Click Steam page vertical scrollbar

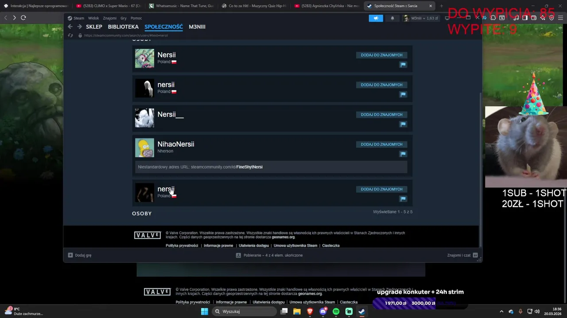(480, 170)
